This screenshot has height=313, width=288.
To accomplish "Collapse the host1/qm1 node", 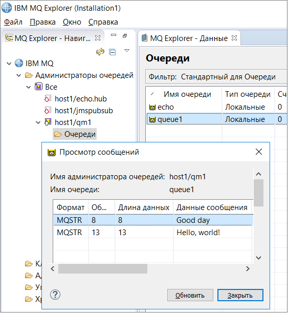I will pos(38,122).
